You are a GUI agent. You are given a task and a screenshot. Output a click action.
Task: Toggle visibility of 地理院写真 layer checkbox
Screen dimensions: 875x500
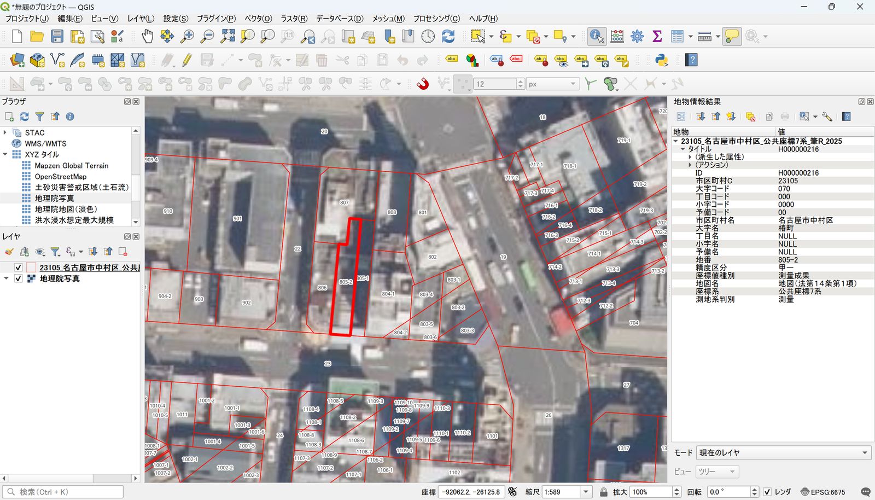tap(18, 278)
